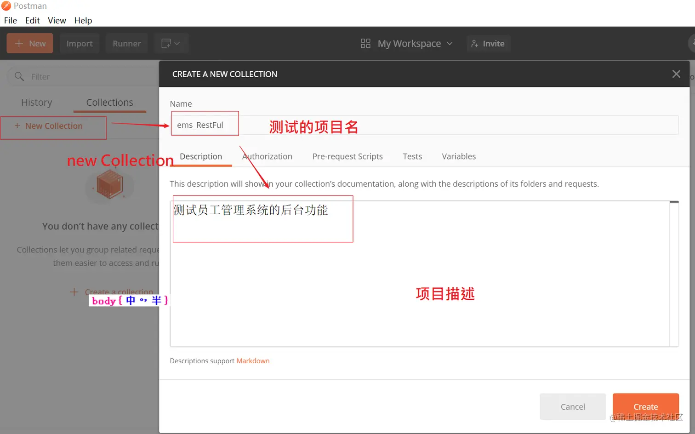695x434 pixels.
Task: Switch to the Authorization tab
Action: pyautogui.click(x=267, y=156)
